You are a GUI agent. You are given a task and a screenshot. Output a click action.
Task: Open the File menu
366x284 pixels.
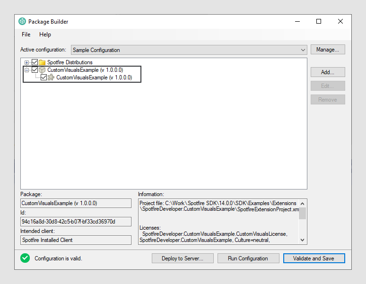click(26, 34)
